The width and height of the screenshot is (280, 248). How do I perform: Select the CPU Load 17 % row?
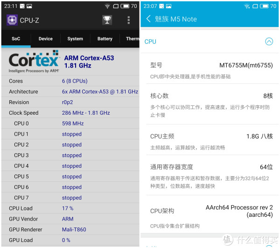(70, 208)
